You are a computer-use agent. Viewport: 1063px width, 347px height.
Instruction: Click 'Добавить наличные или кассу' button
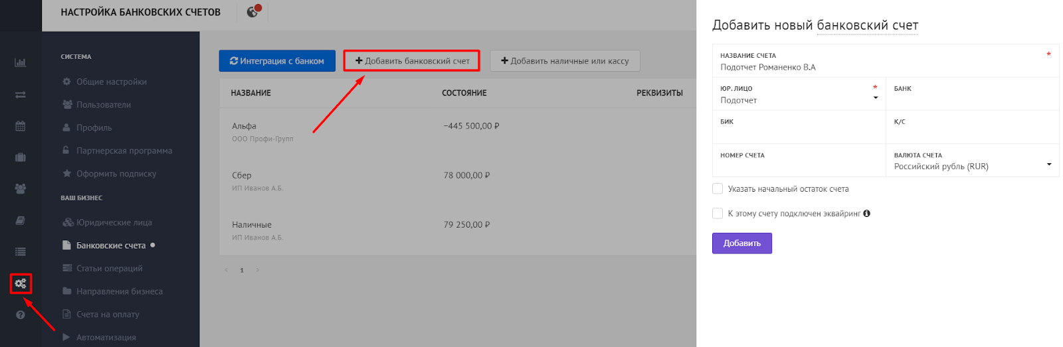tap(565, 61)
